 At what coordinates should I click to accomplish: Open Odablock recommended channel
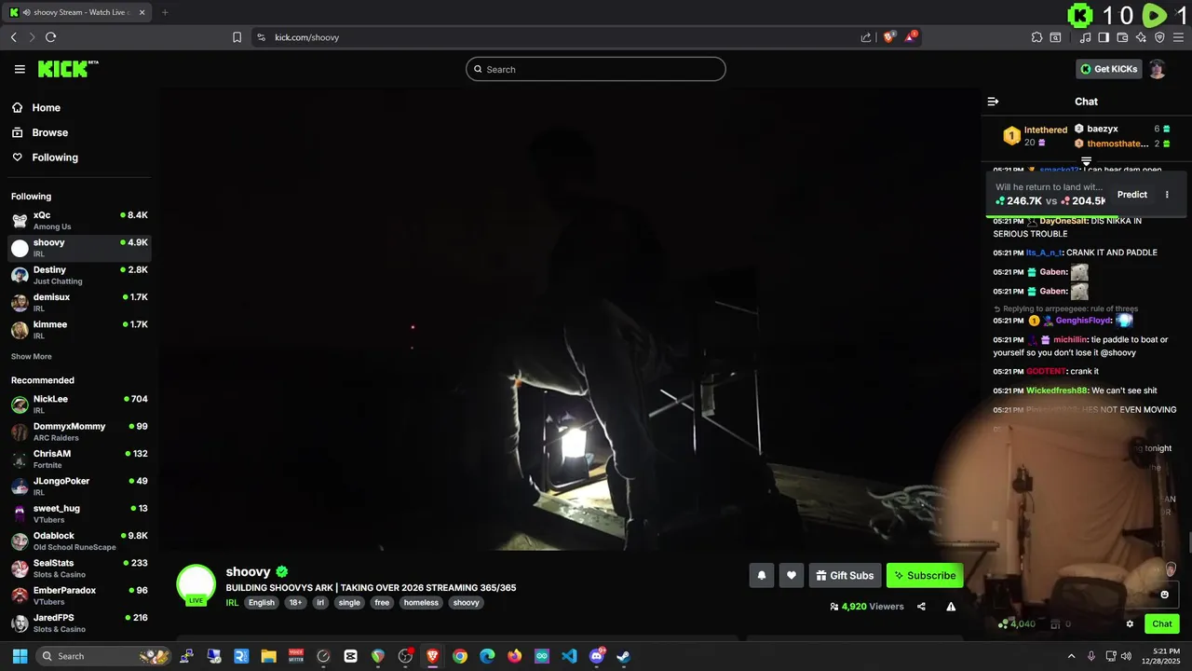click(79, 541)
